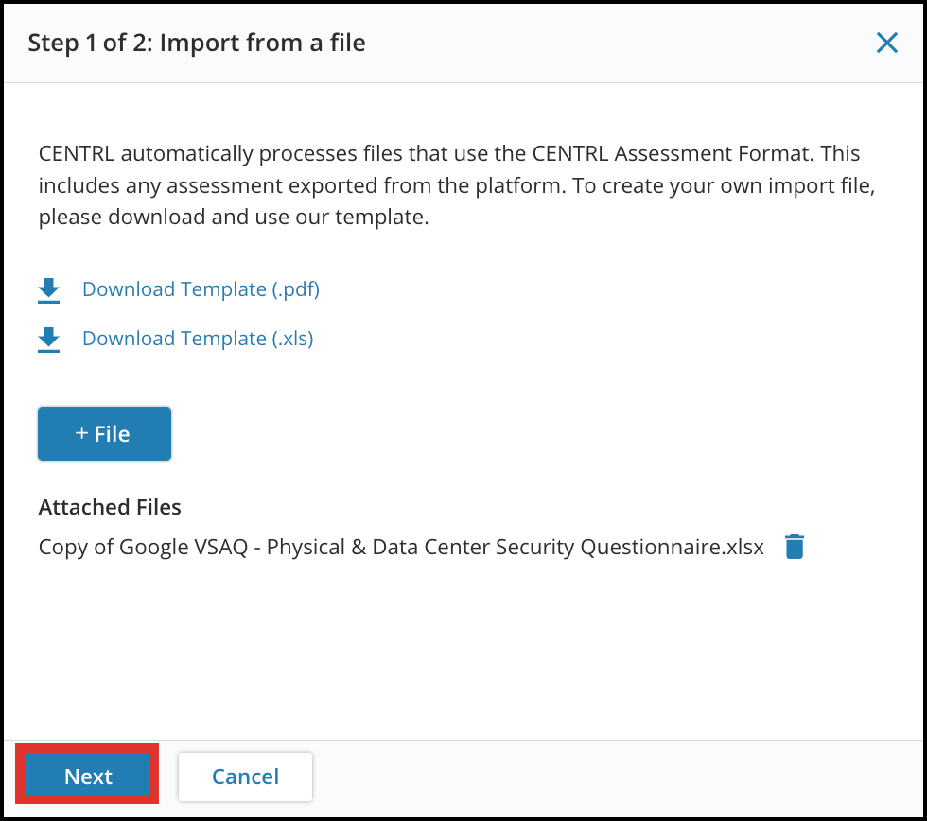Image resolution: width=927 pixels, height=821 pixels.
Task: Click the CENTRL Assessment Format description paragraph
Action: coord(457,185)
